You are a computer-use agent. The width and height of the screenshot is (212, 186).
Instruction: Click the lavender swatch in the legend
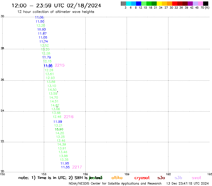(x=195, y=3)
